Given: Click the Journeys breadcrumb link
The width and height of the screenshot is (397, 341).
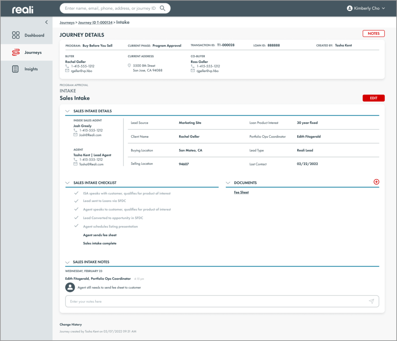Looking at the screenshot, I should (67, 22).
